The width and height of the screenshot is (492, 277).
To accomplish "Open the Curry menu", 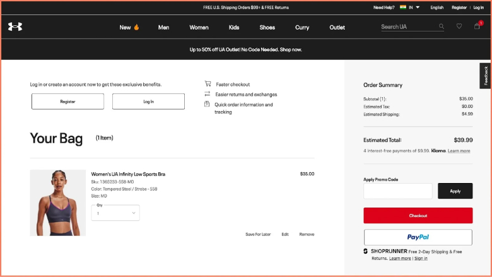I will (302, 28).
